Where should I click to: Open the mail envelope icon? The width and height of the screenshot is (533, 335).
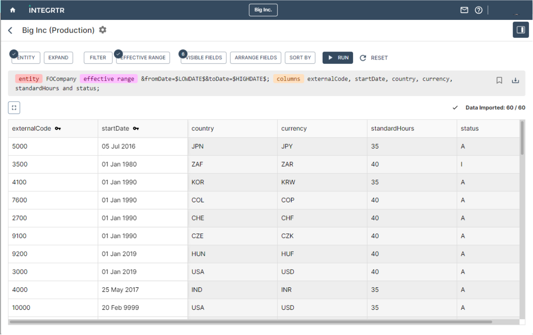coord(464,10)
